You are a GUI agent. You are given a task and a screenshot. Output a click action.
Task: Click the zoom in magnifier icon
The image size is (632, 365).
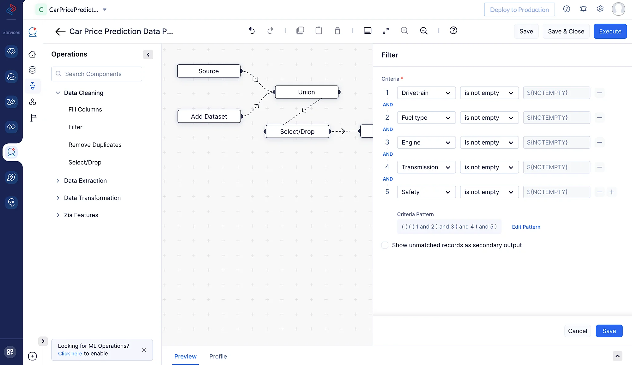coord(404,31)
